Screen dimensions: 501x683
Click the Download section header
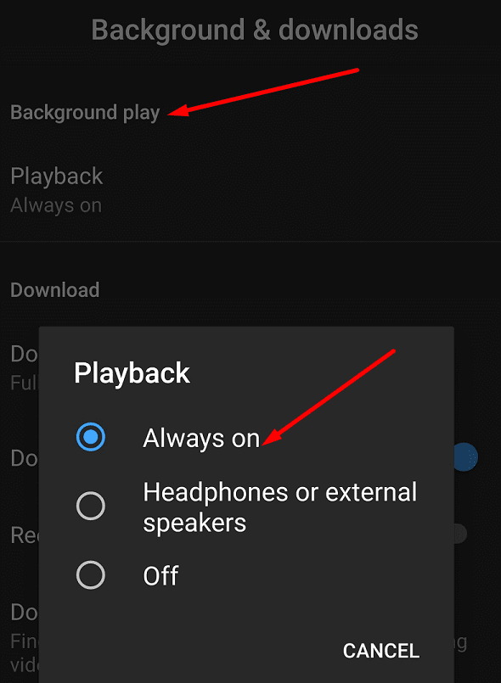pyautogui.click(x=55, y=290)
